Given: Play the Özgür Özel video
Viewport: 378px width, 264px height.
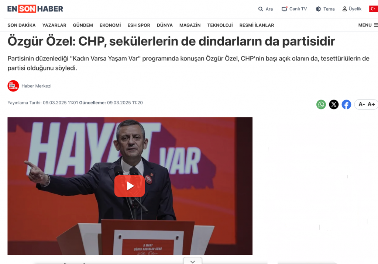Looking at the screenshot, I should point(130,186).
